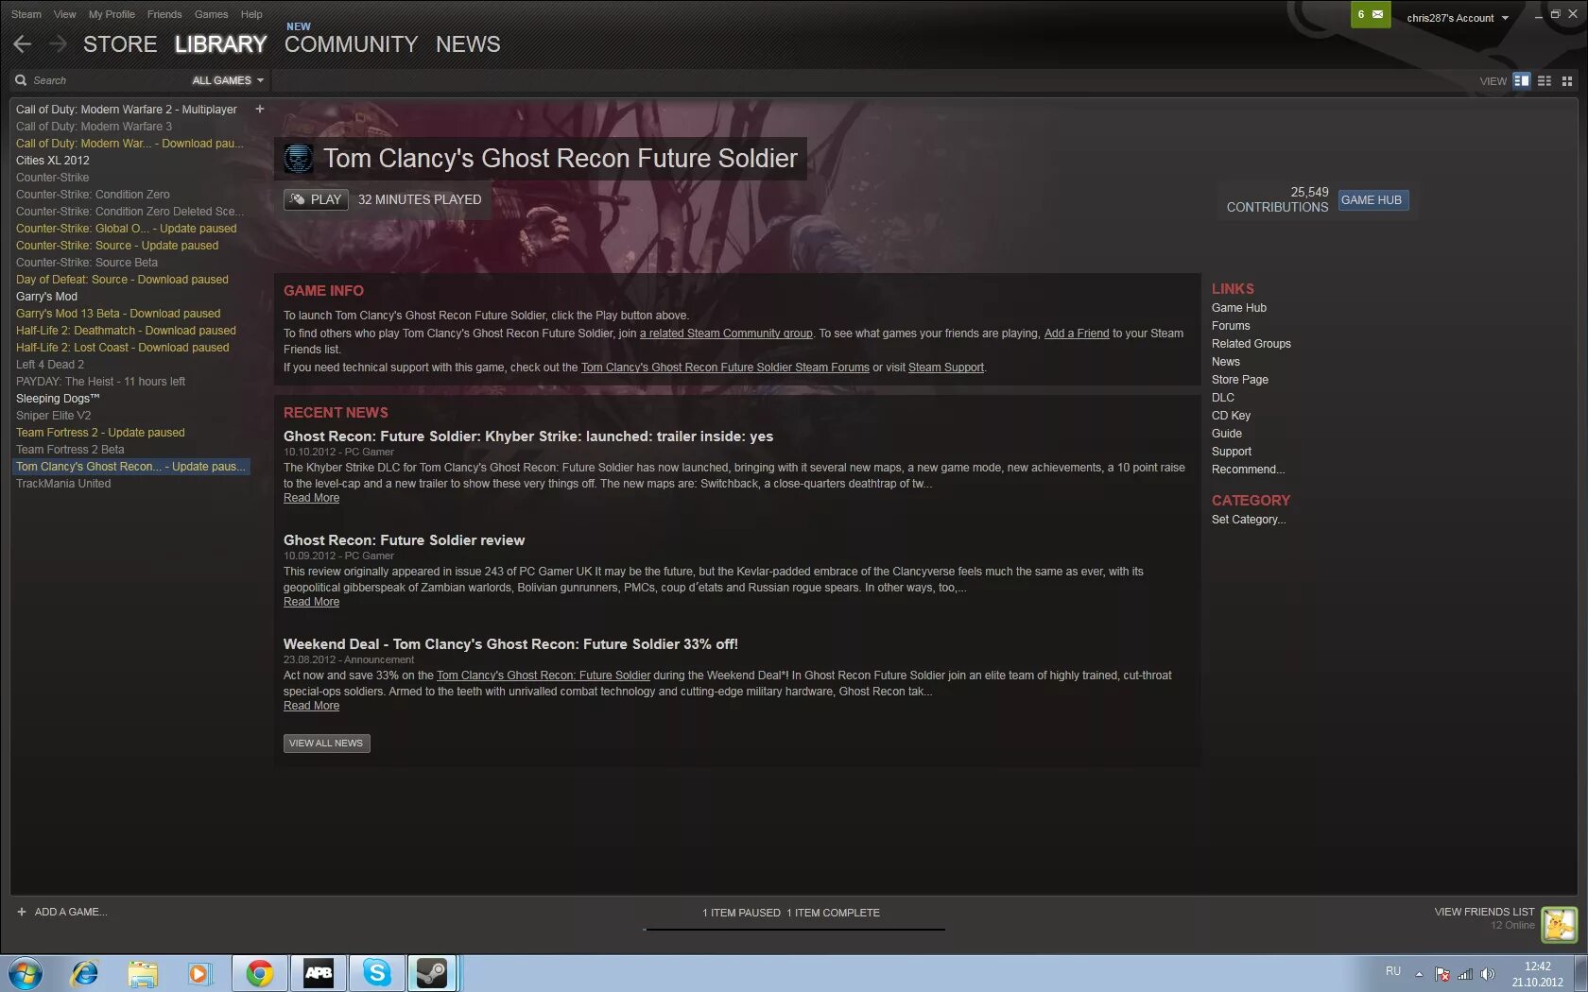This screenshot has width=1588, height=992.
Task: Click the network signal tray icon
Action: tap(1465, 974)
